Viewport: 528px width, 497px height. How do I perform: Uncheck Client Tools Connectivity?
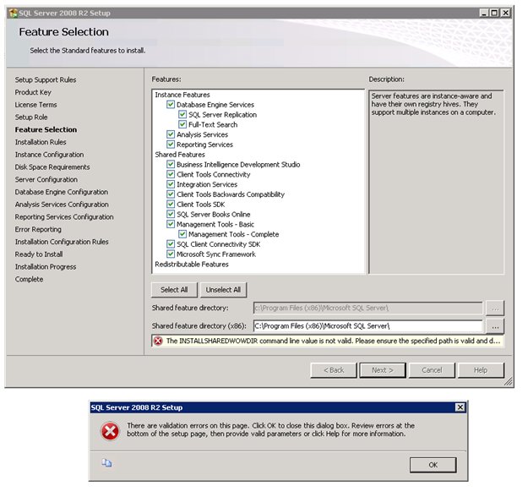171,174
